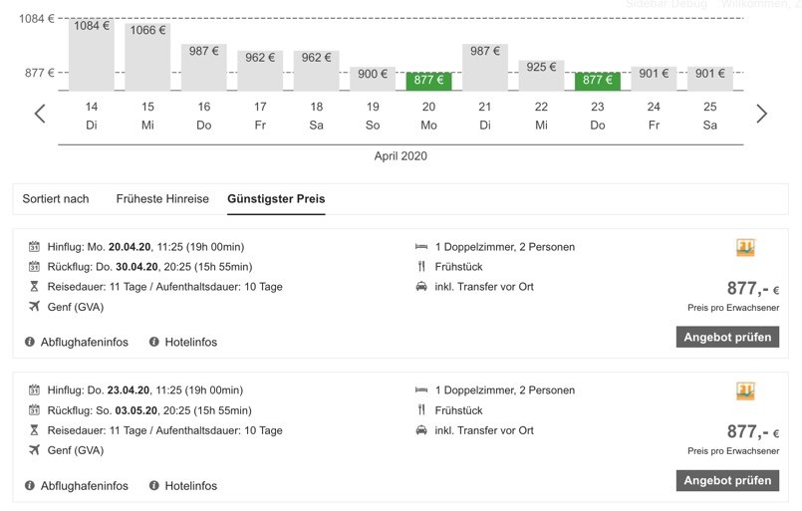Advance to later dates with right arrow
This screenshot has width=802, height=511.
761,114
